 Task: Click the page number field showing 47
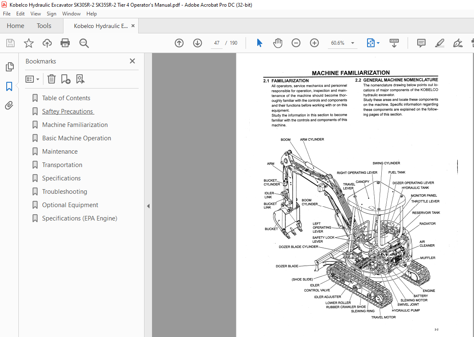pos(217,43)
